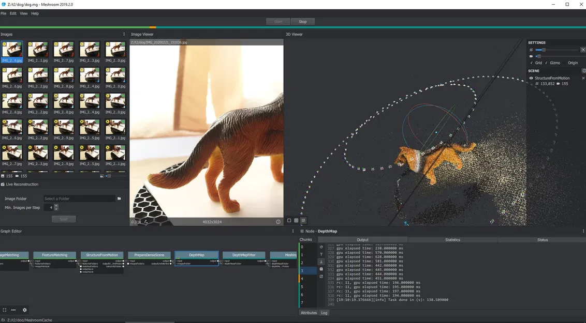Click the thumbnail size icon under Images
Screen dimensions: 586x323
coord(102,176)
